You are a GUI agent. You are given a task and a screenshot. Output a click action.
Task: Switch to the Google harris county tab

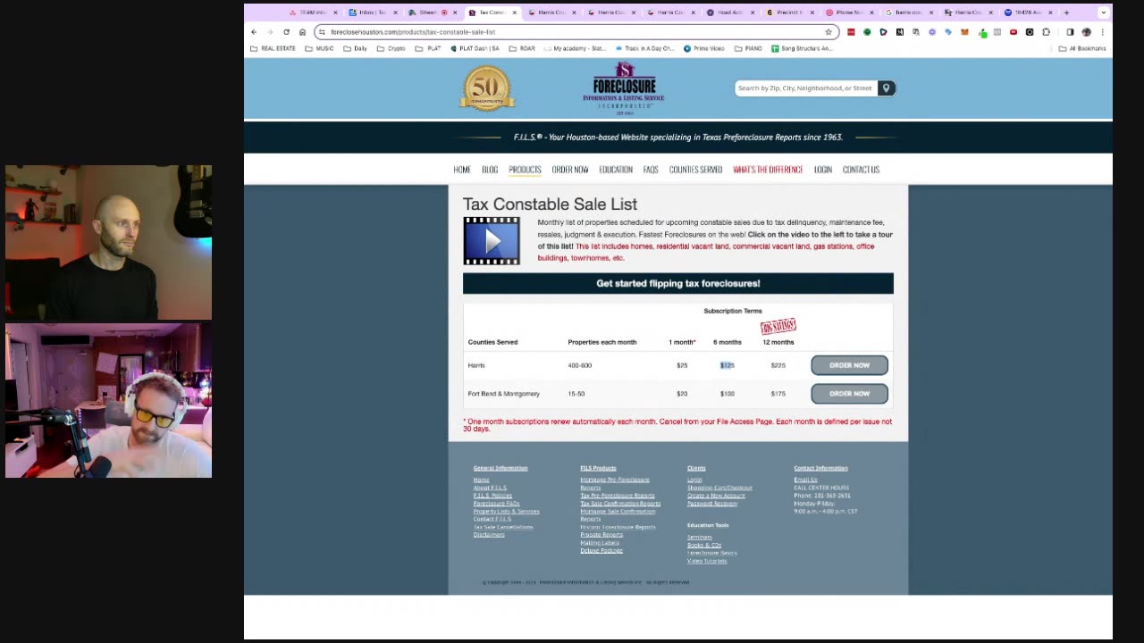click(x=909, y=13)
